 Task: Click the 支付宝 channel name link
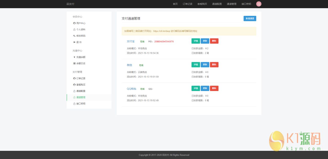coord(130,41)
